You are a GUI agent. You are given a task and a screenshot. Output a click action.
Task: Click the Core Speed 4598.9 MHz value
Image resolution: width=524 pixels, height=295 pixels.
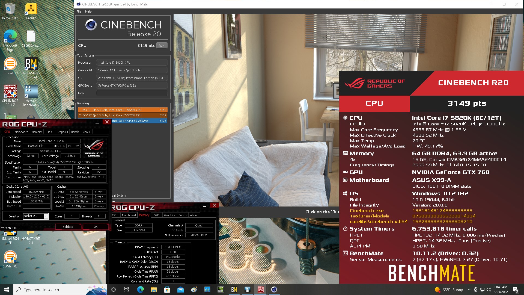pos(37,192)
